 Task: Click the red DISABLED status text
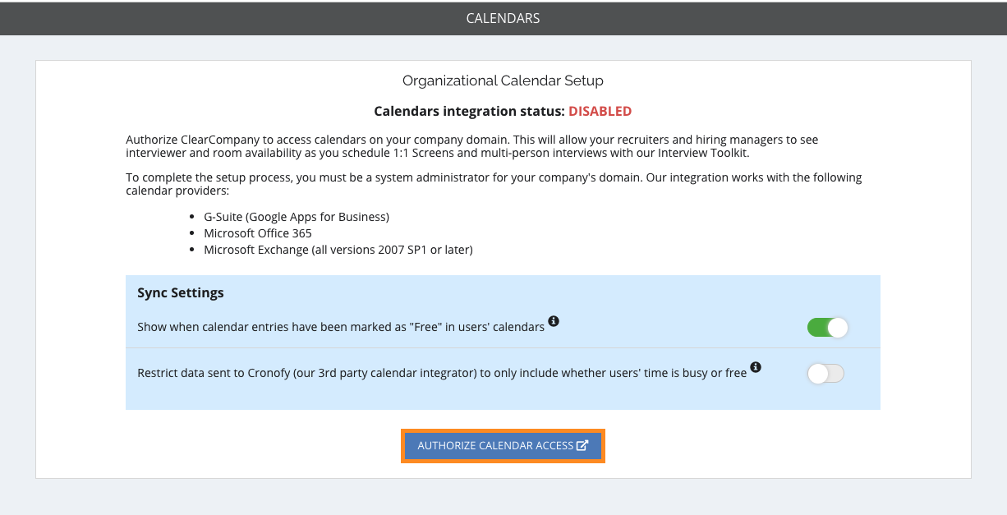tap(600, 111)
